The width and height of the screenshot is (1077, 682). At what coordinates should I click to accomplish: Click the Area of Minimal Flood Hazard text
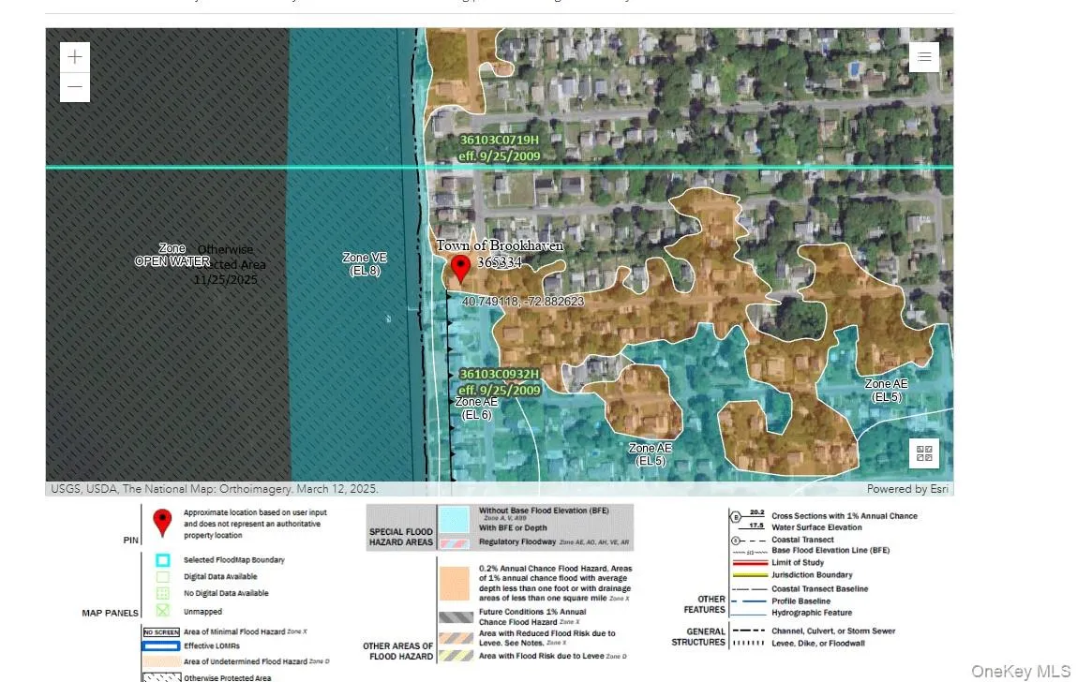click(234, 631)
